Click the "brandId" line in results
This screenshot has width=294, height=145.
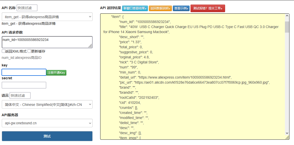click(129, 92)
